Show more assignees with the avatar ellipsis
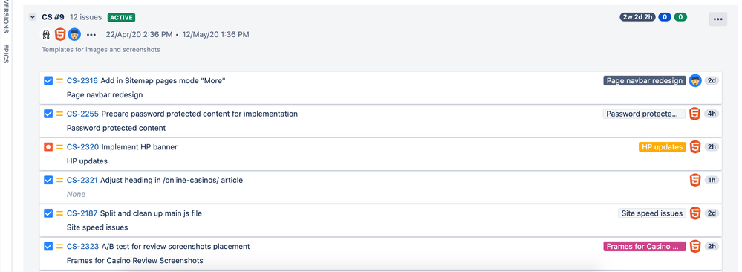The height and width of the screenshot is (272, 742). click(91, 35)
